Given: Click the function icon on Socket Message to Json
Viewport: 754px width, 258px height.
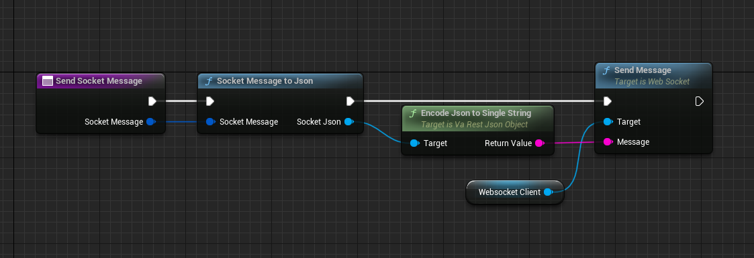Looking at the screenshot, I should tap(208, 81).
